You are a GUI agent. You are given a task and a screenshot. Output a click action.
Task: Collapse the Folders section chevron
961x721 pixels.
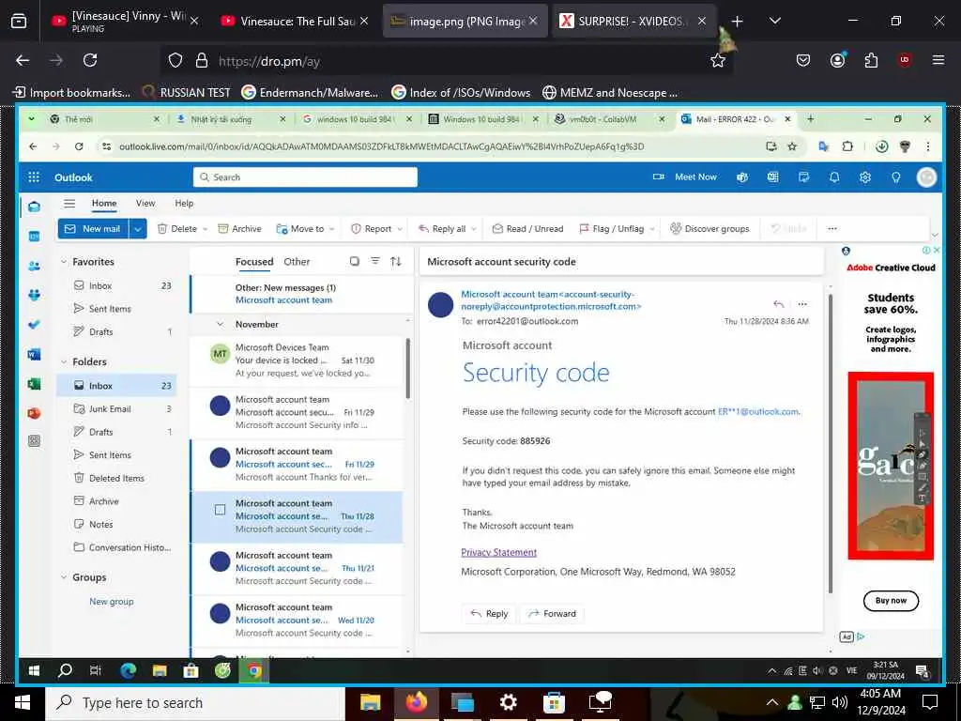tap(64, 361)
